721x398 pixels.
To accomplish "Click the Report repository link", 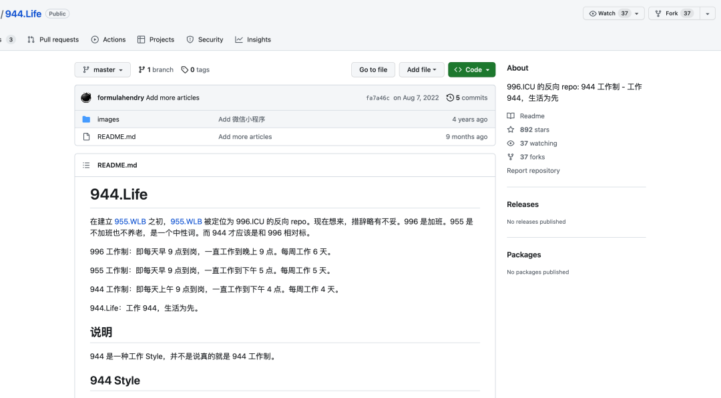I will [x=533, y=171].
